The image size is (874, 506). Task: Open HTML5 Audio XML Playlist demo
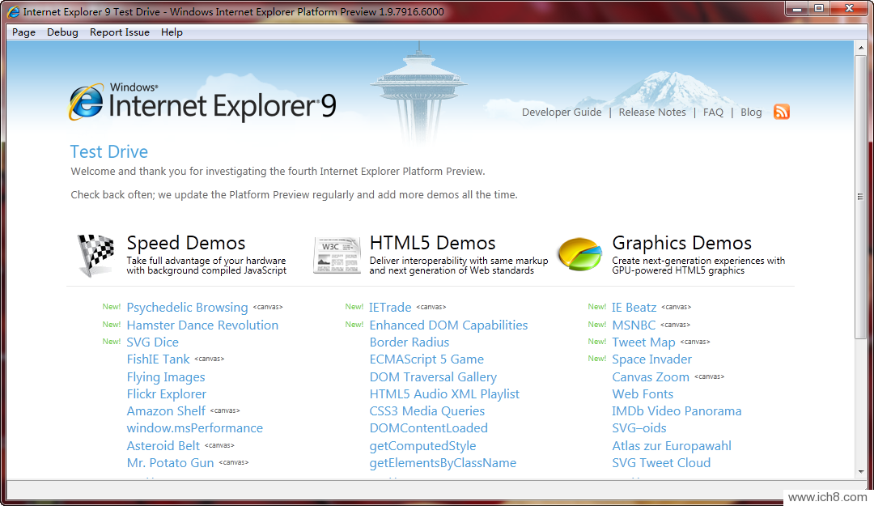[x=444, y=393]
